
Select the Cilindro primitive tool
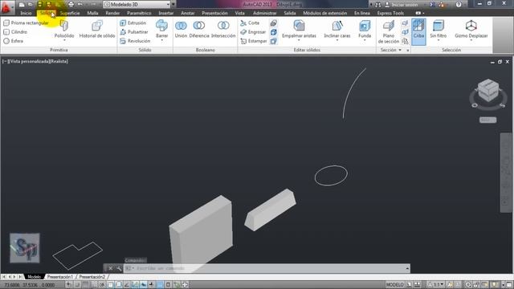(15, 32)
